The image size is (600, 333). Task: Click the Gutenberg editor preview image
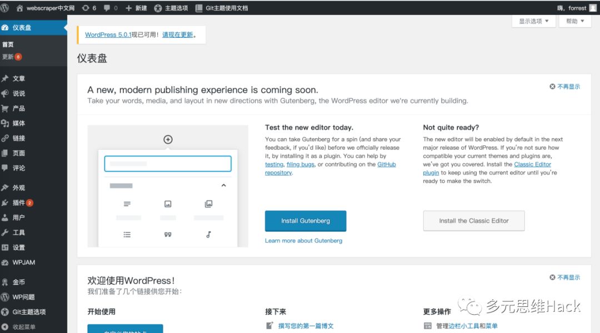tap(168, 186)
